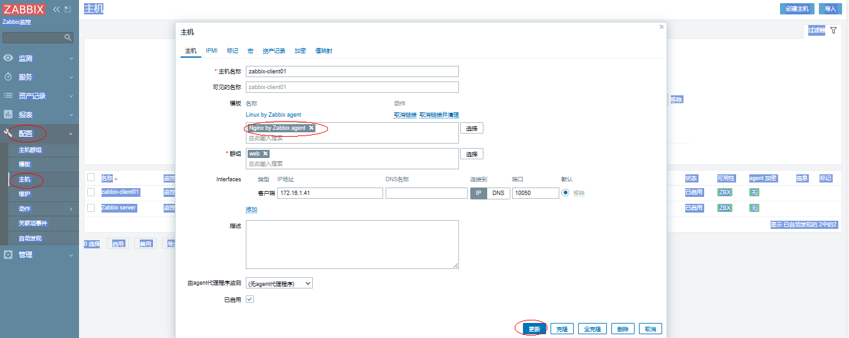Click the 更新 button

(534, 329)
